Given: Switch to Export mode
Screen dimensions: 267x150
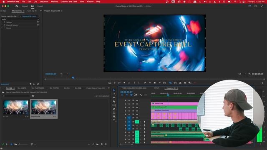Looking at the screenshot, I should pos(40,6).
